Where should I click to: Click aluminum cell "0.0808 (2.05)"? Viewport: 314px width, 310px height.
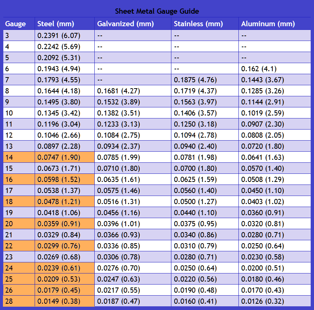coord(275,135)
